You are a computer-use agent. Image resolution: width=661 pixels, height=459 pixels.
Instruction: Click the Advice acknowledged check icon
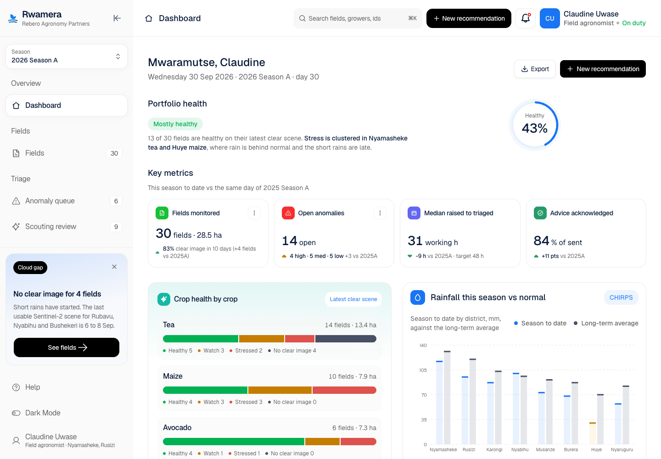pyautogui.click(x=540, y=213)
